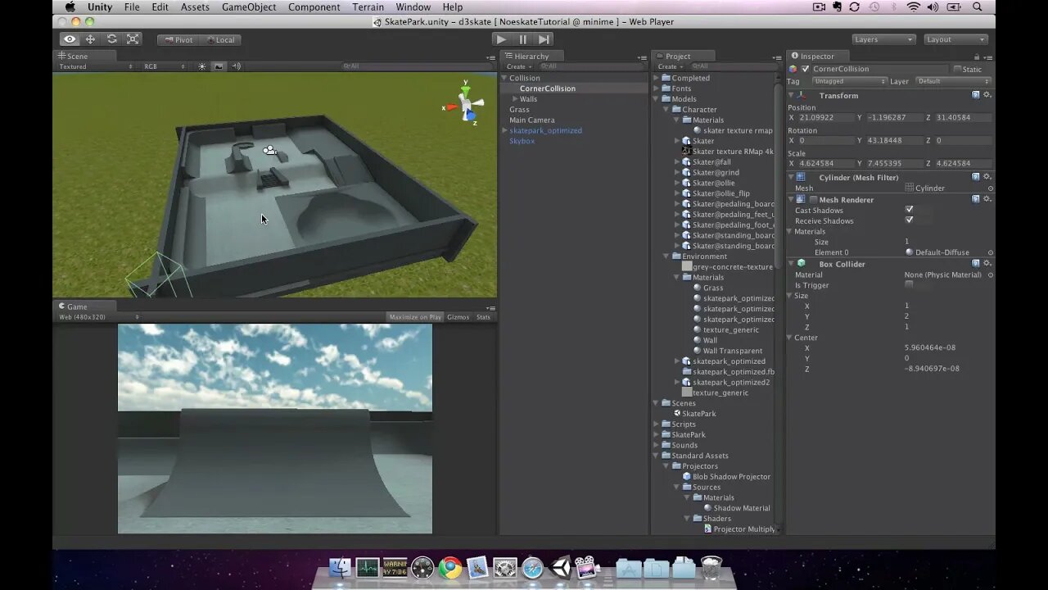The width and height of the screenshot is (1048, 590).
Task: Open the Assets menu
Action: tap(195, 7)
